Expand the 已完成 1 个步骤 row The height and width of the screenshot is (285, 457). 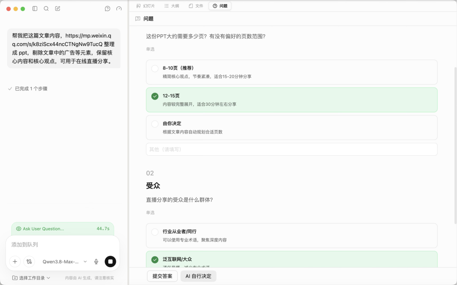coord(28,89)
